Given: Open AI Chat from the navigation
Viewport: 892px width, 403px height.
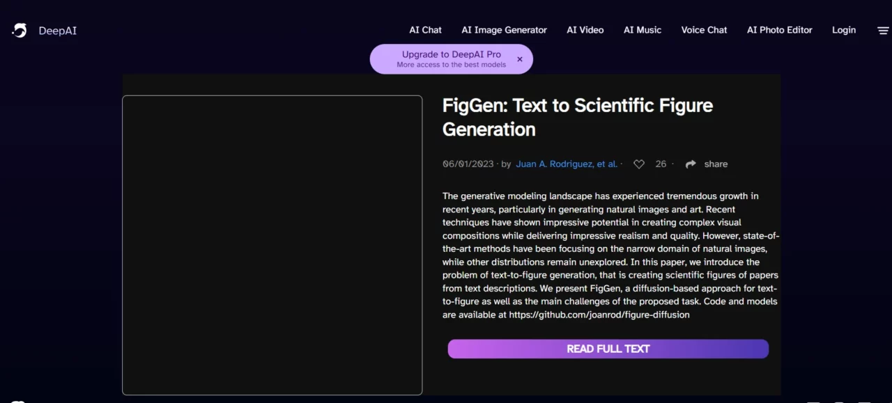Looking at the screenshot, I should click(425, 30).
